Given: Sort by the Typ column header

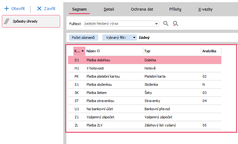Looking at the screenshot, I should (147, 51).
